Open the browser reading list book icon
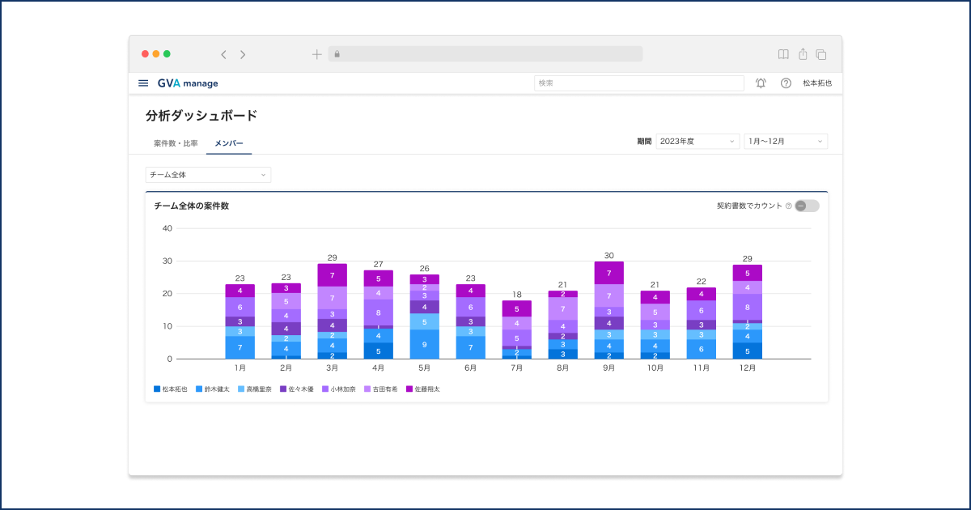This screenshot has width=971, height=510. tap(783, 54)
